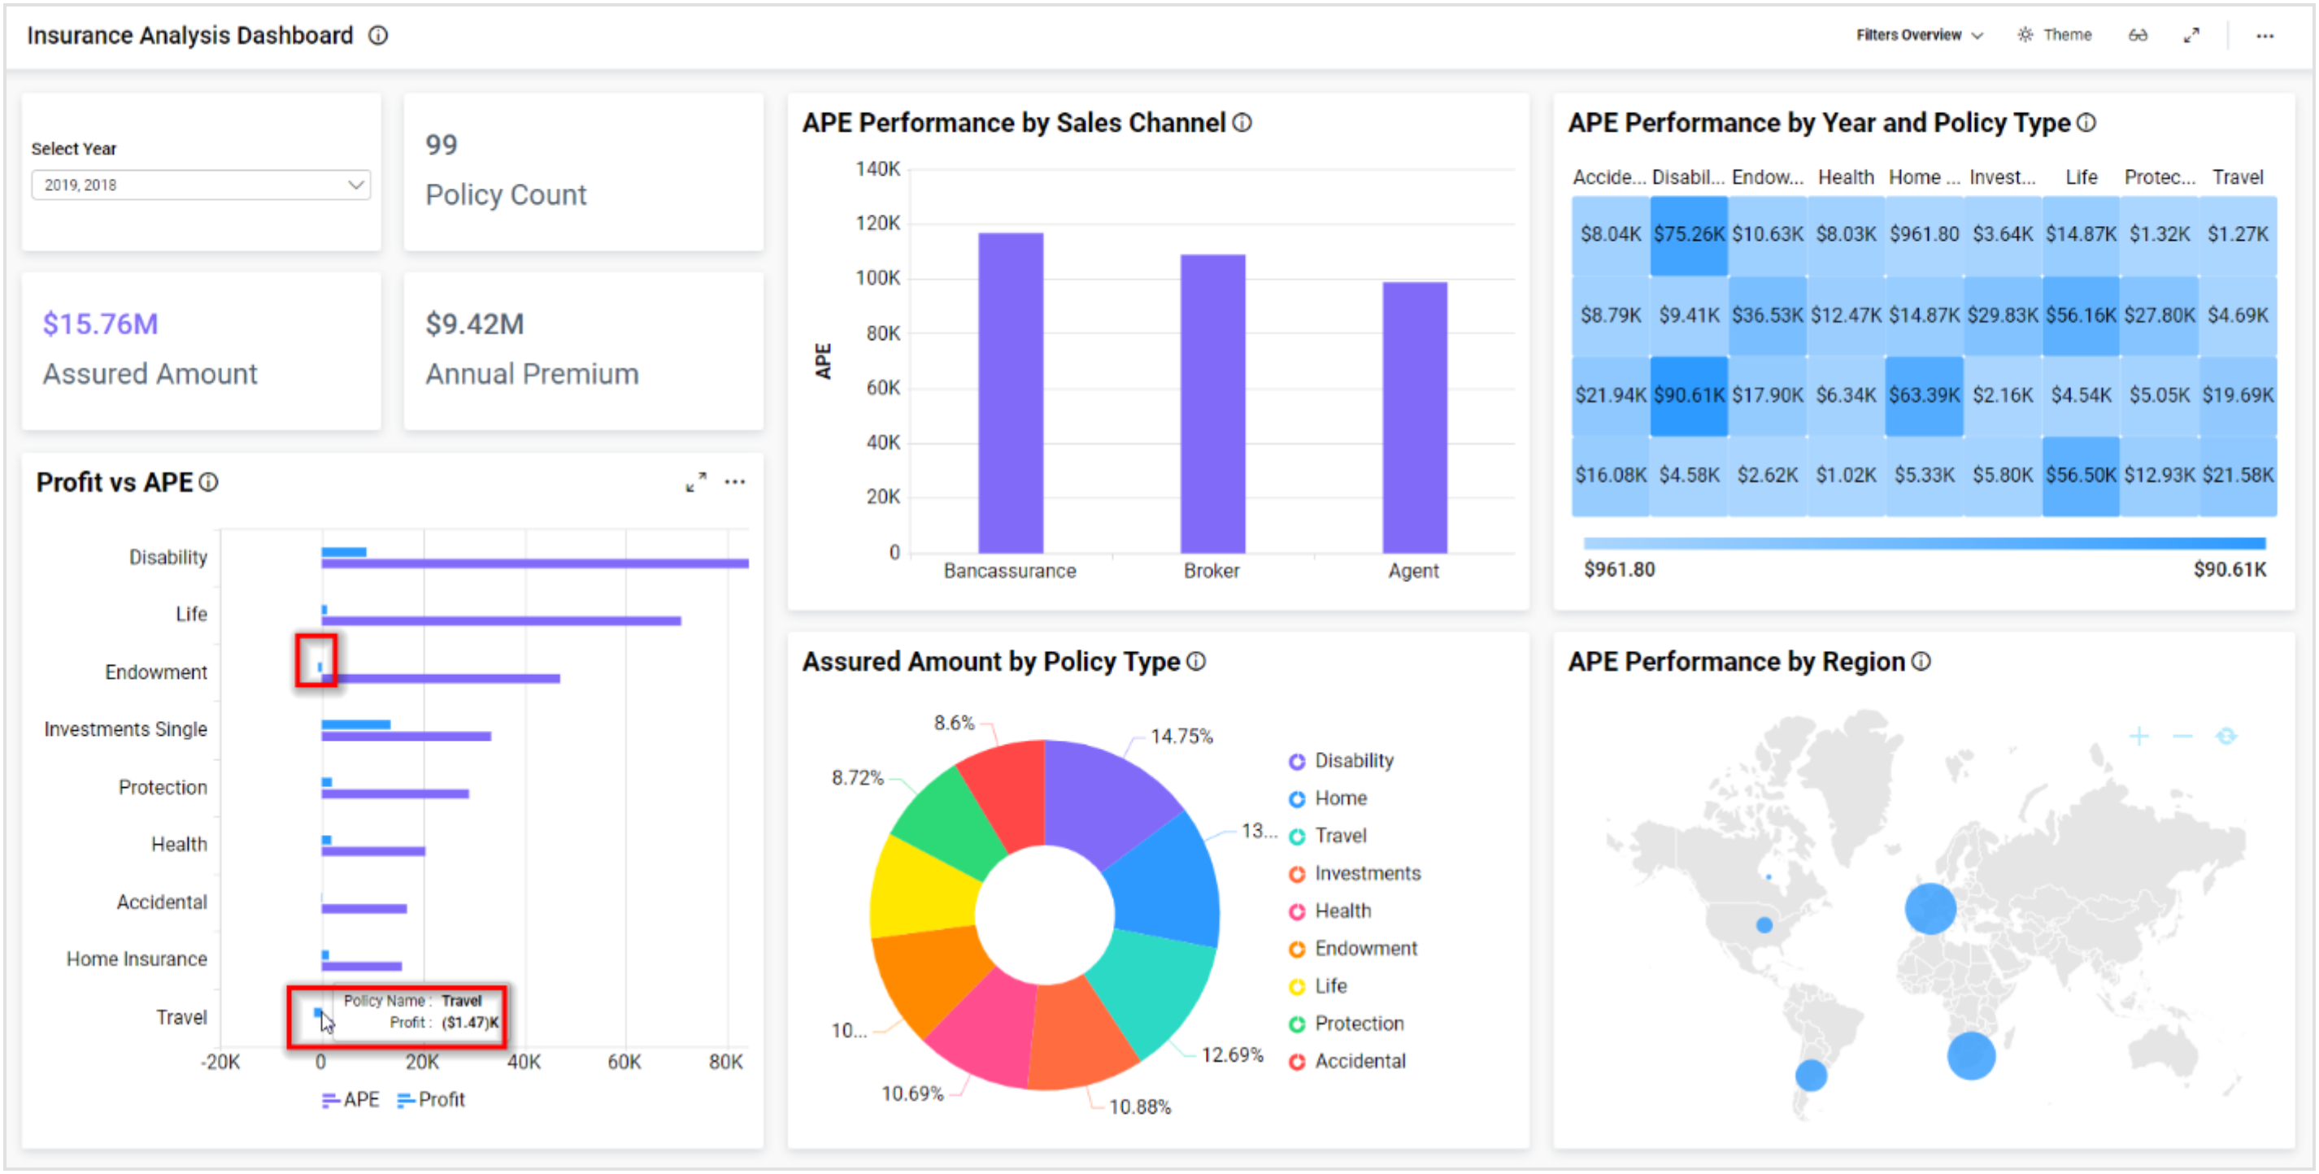
Task: Zoom out on the region map
Action: click(2182, 737)
